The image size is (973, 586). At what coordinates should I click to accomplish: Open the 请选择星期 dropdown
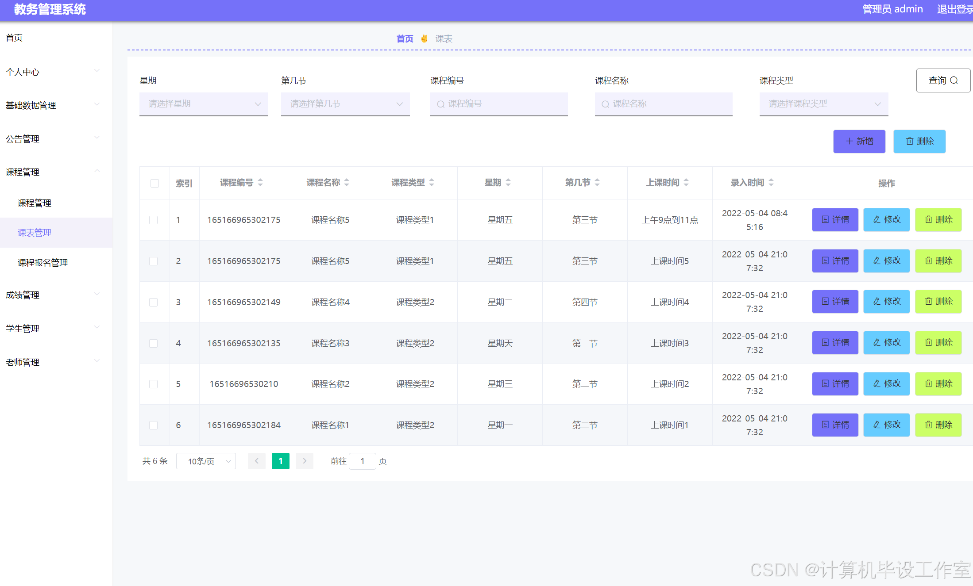point(204,103)
